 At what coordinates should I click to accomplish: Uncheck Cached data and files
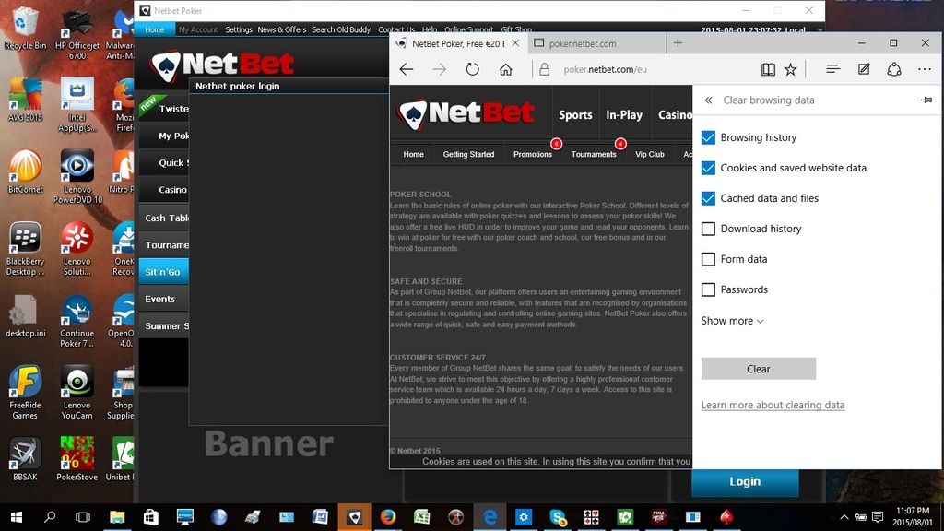click(x=708, y=198)
